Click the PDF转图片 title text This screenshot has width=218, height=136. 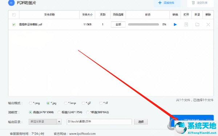[27, 3]
